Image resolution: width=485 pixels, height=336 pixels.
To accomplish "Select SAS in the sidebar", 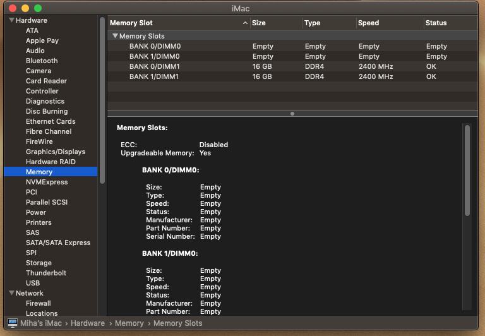I will pos(32,232).
